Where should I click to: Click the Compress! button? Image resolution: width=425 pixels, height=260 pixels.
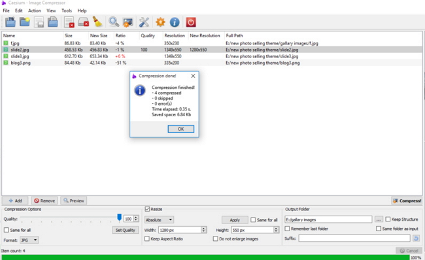coord(407,201)
